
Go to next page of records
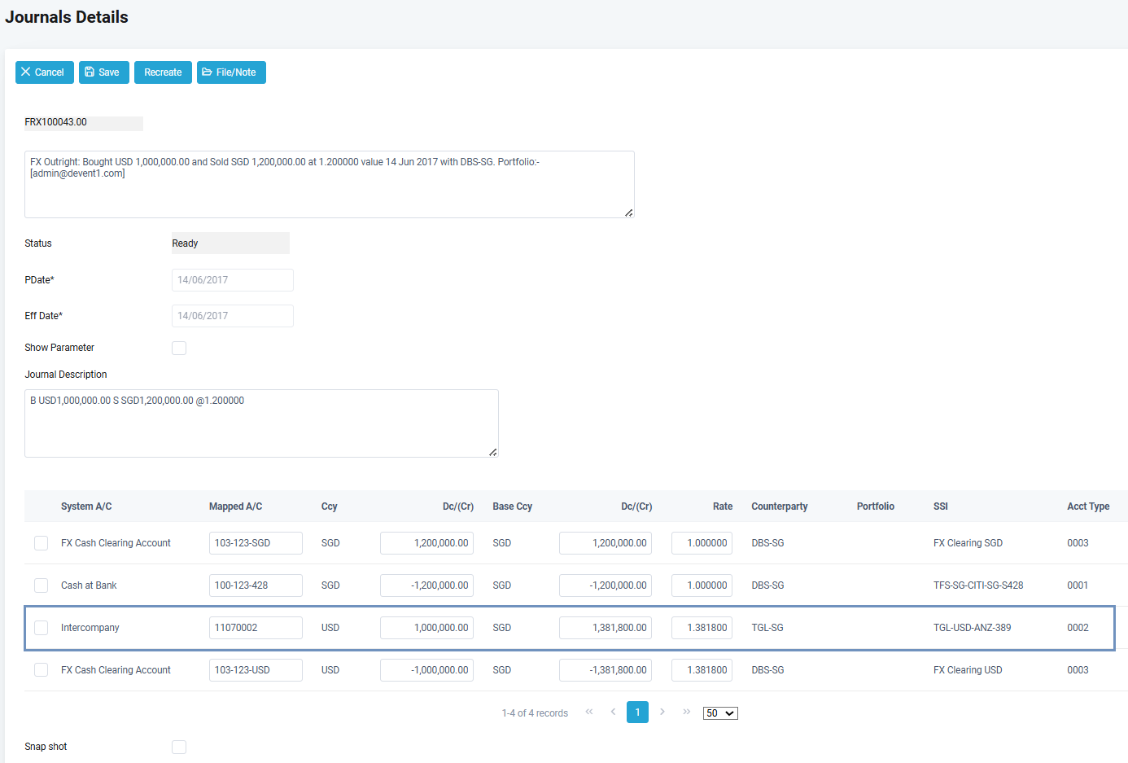coord(662,713)
